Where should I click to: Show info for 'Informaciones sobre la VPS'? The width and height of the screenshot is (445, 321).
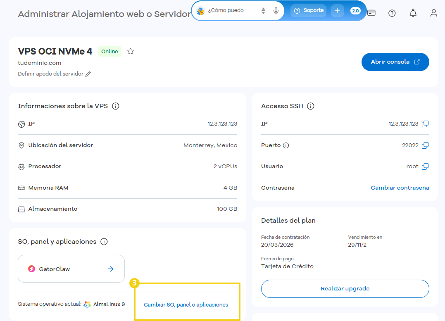pyautogui.click(x=116, y=106)
